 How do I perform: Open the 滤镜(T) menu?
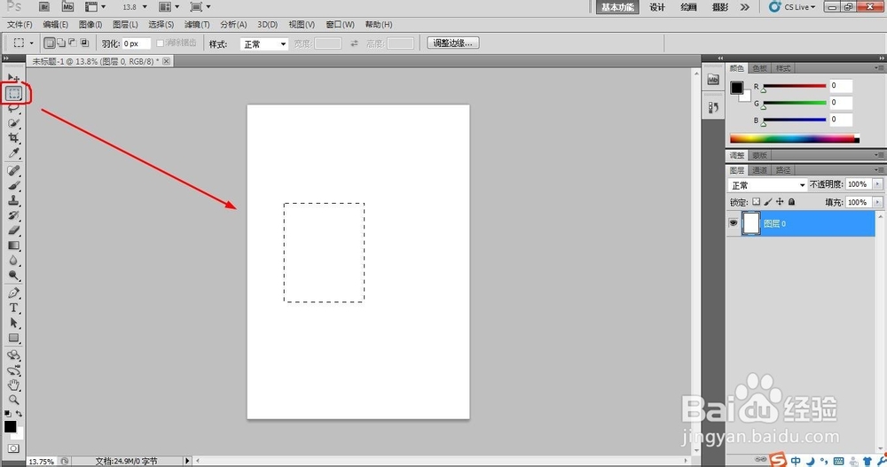pos(197,25)
